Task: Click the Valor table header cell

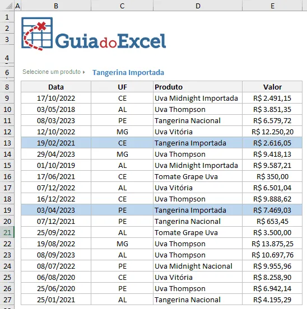Action: (272, 87)
